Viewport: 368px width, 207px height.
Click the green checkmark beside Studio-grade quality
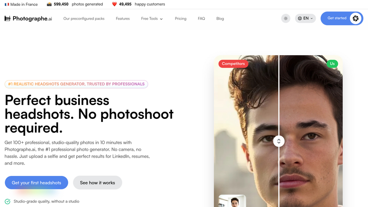(8, 201)
